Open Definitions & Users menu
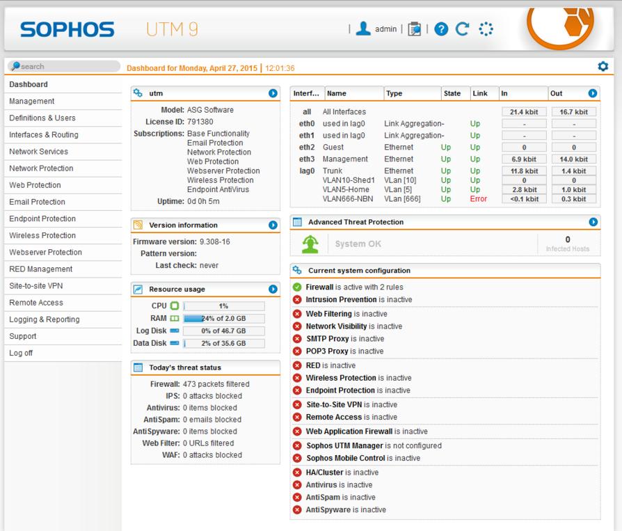622x531 pixels. (63, 118)
